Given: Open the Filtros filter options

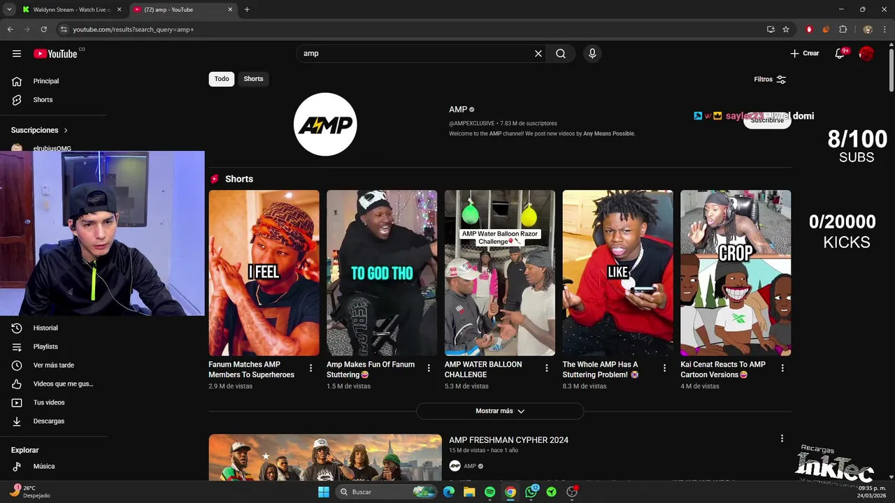Looking at the screenshot, I should point(770,80).
